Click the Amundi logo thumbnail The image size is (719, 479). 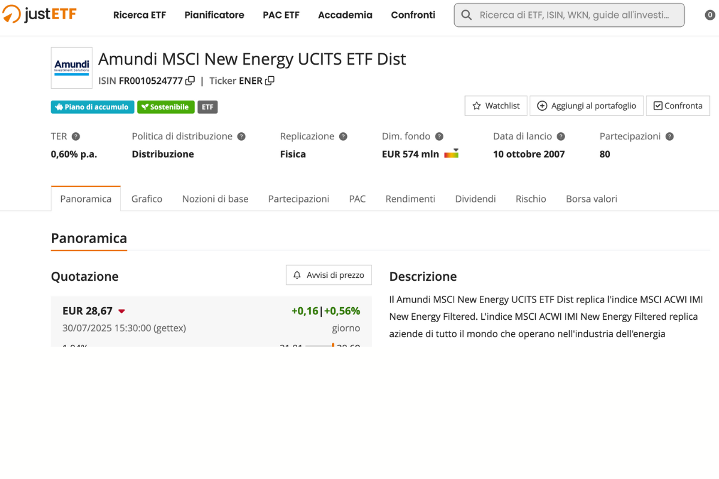coord(72,68)
